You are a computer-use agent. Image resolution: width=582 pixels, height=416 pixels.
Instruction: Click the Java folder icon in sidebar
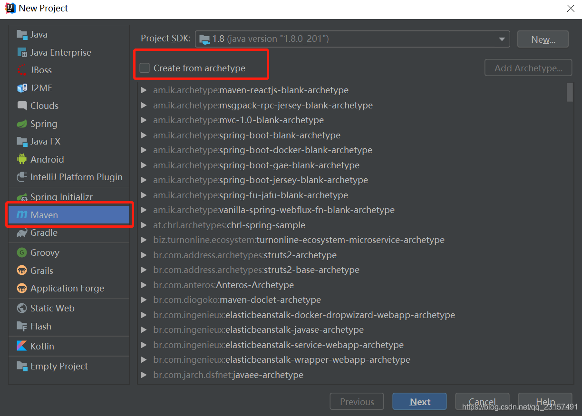tap(22, 34)
